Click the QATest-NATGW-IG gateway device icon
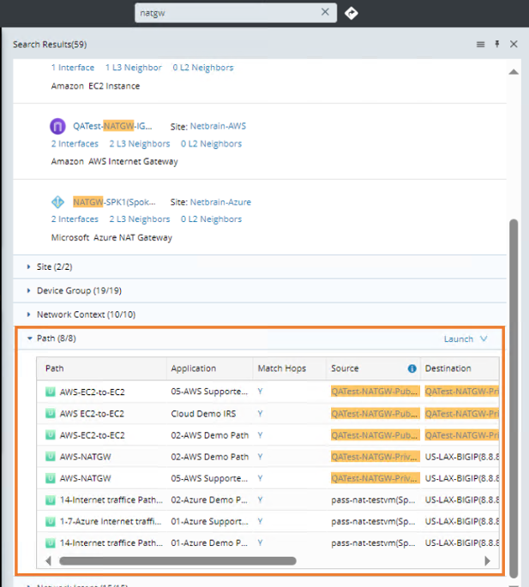The image size is (529, 587). pos(57,126)
